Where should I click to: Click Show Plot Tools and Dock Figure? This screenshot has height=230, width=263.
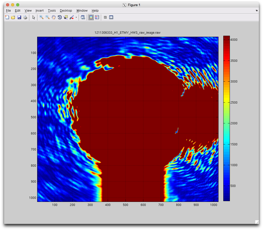click(111, 17)
